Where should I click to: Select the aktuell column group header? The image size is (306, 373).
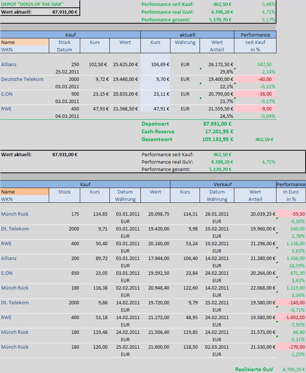[187, 35]
